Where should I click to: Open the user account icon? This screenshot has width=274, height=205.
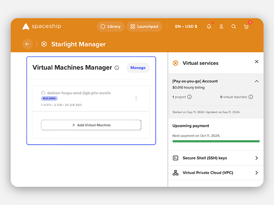221,27
